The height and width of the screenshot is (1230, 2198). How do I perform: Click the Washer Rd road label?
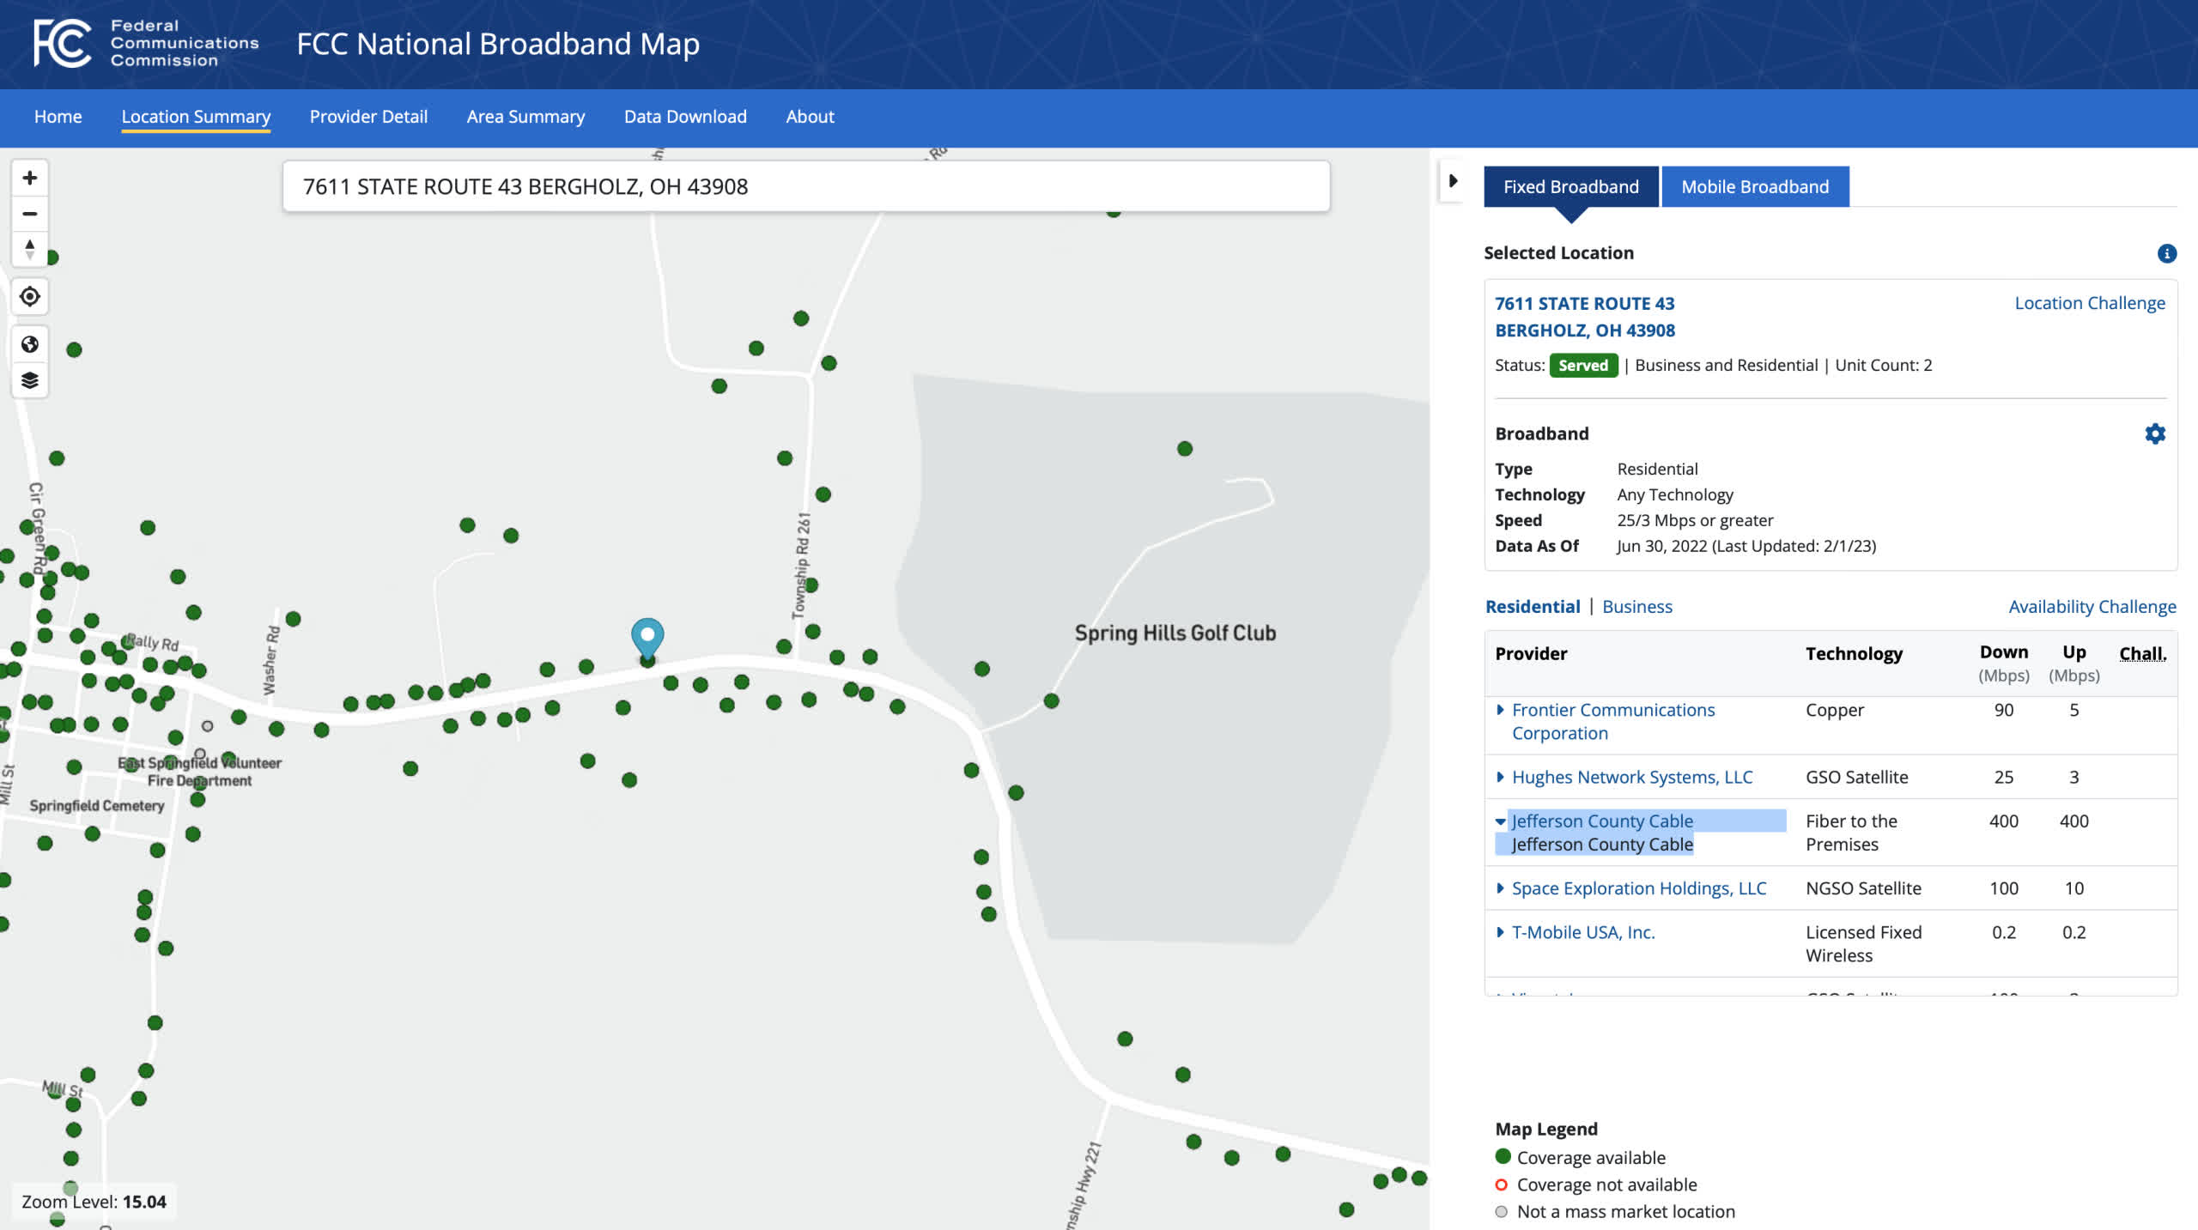tap(271, 660)
